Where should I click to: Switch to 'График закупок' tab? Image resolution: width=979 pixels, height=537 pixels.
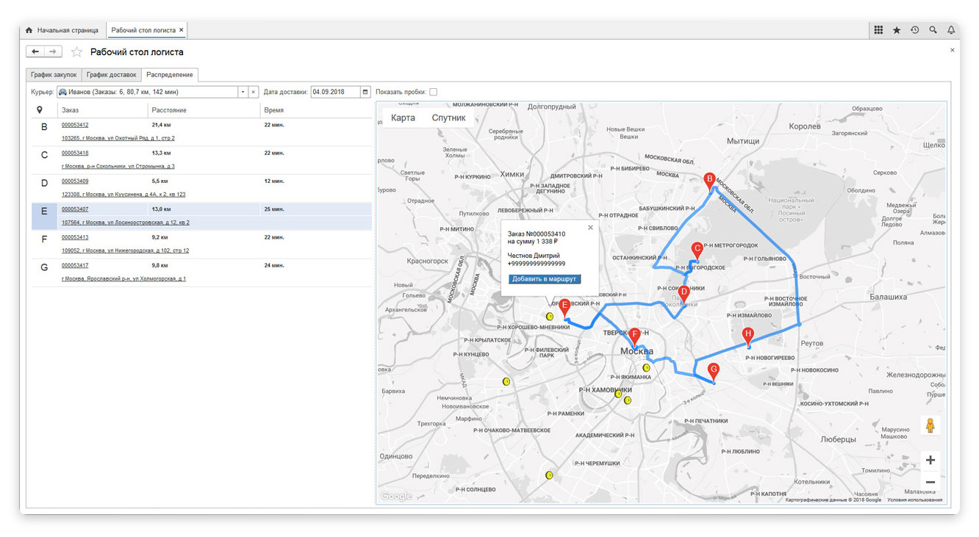click(54, 75)
